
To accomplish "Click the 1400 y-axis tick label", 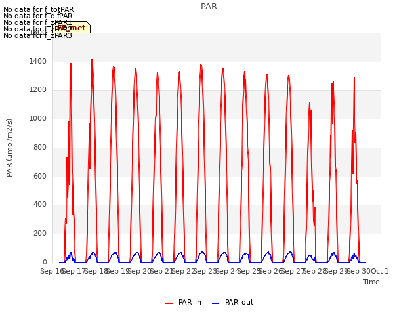I will [38, 61].
